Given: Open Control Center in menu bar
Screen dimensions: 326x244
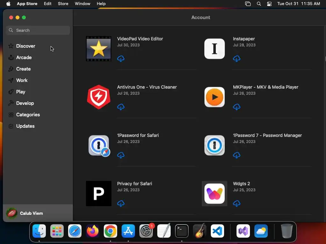Looking at the screenshot, I should pos(269,4).
